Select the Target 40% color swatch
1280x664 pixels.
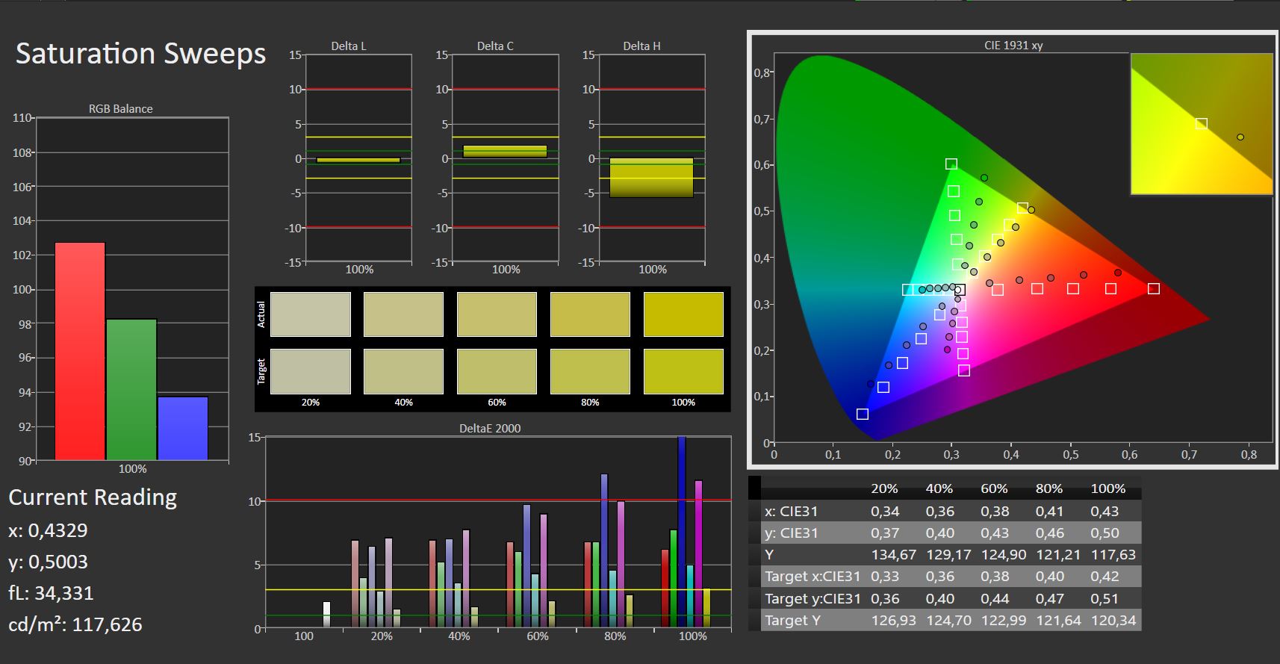(403, 371)
